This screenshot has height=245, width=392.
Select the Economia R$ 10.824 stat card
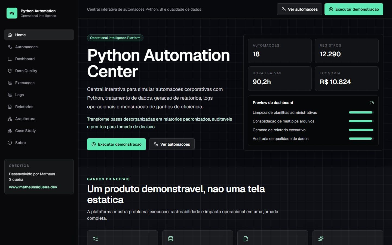347,79
